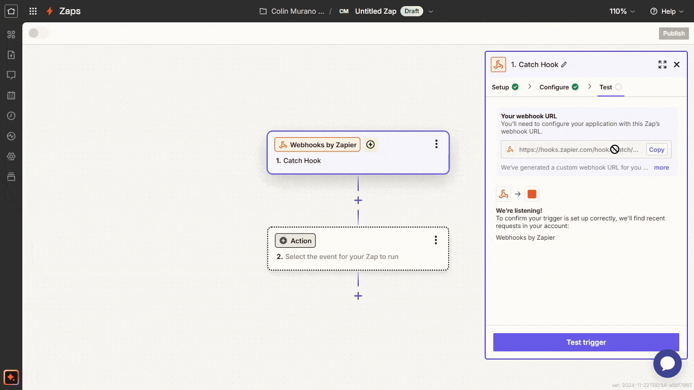Open the clock history icon in sidebar

click(11, 116)
